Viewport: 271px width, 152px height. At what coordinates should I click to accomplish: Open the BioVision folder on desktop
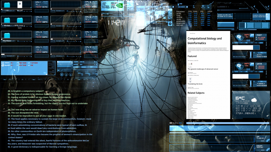tap(7, 35)
